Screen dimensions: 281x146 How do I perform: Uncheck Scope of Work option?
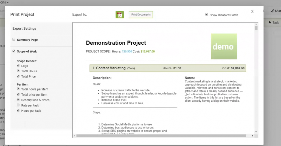coord(14,51)
